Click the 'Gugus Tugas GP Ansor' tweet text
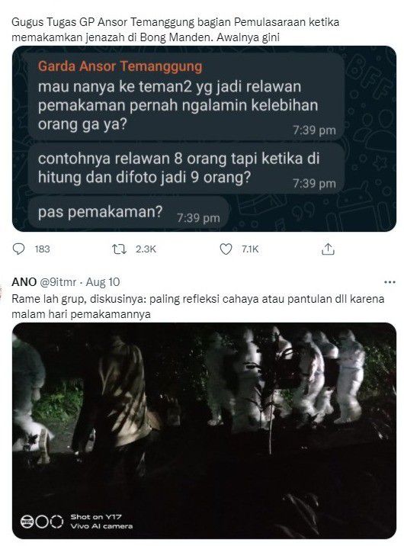404x546 pixels. pyautogui.click(x=175, y=30)
